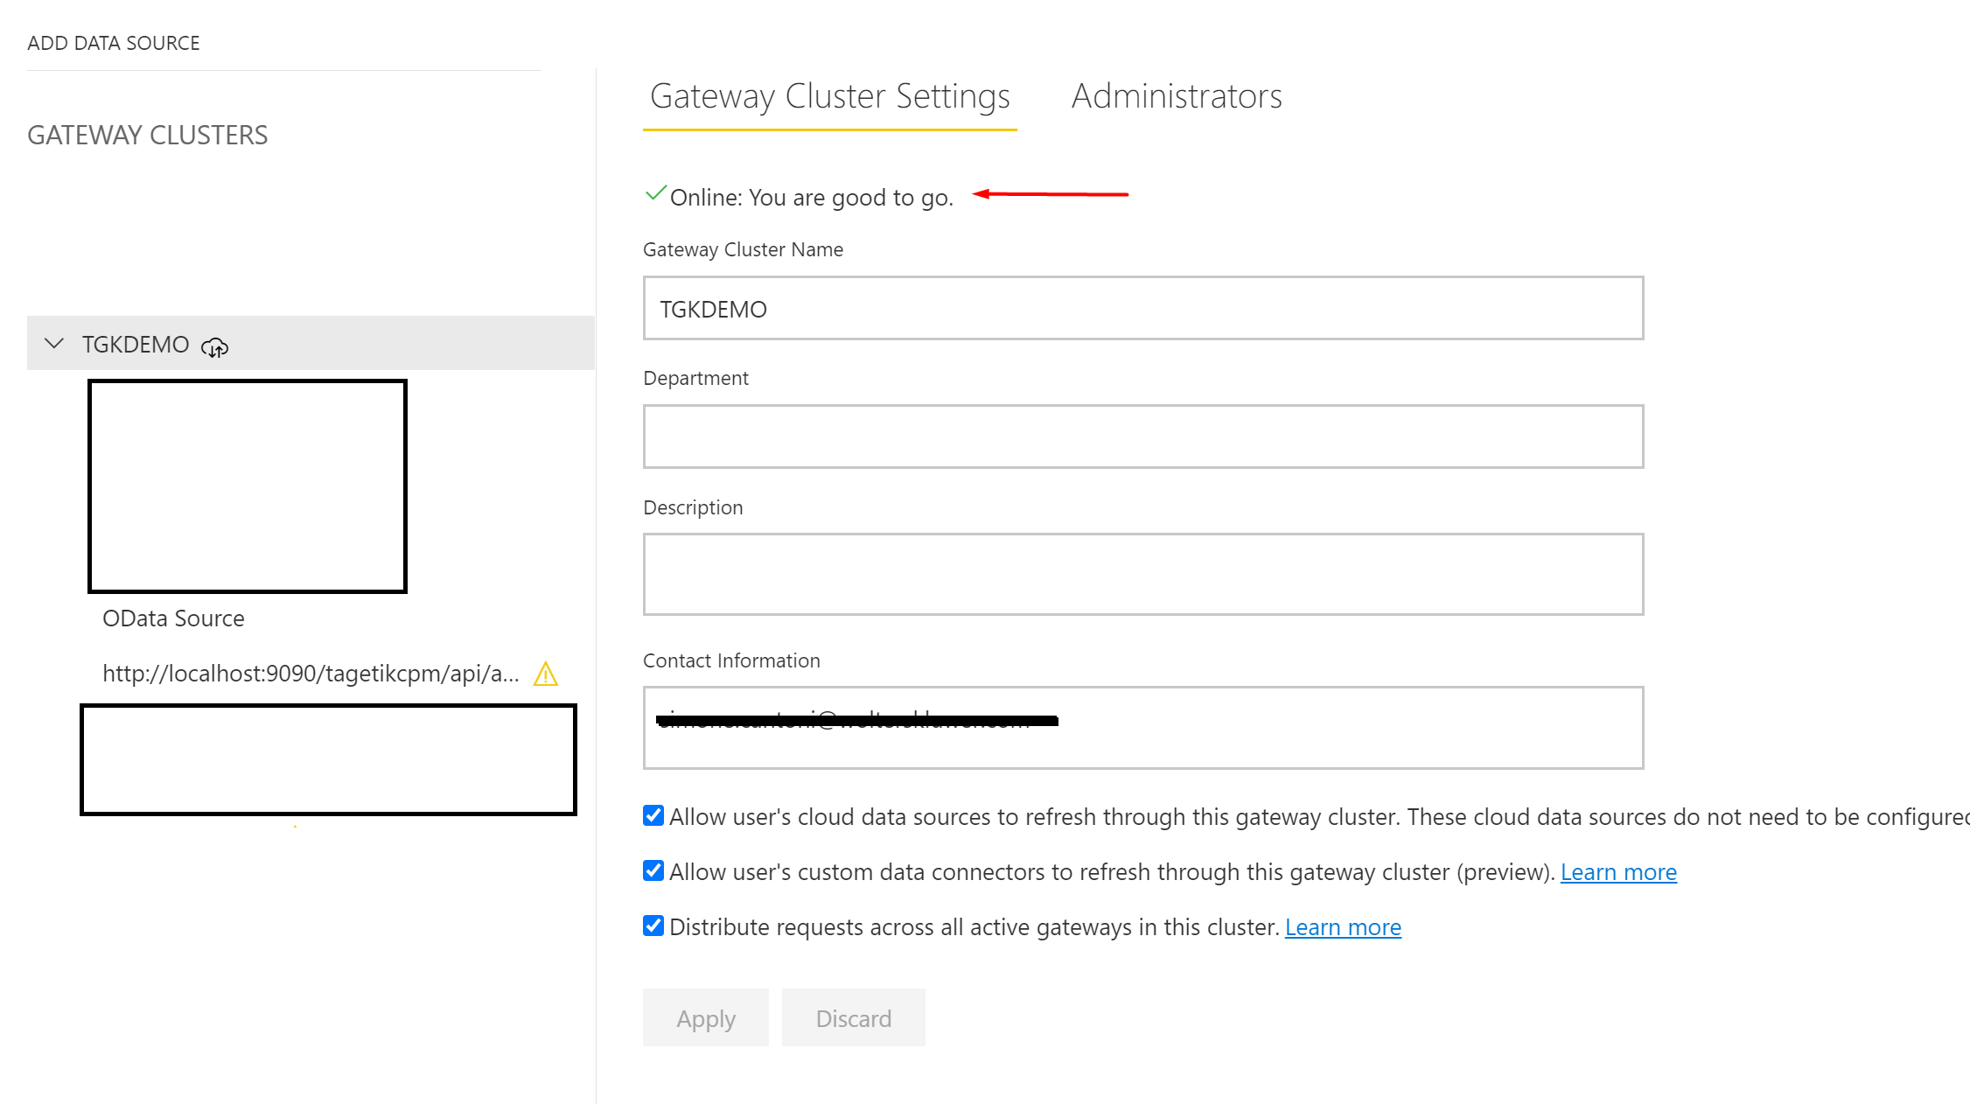Click the Description label
Image resolution: width=1970 pixels, height=1104 pixels.
[693, 507]
